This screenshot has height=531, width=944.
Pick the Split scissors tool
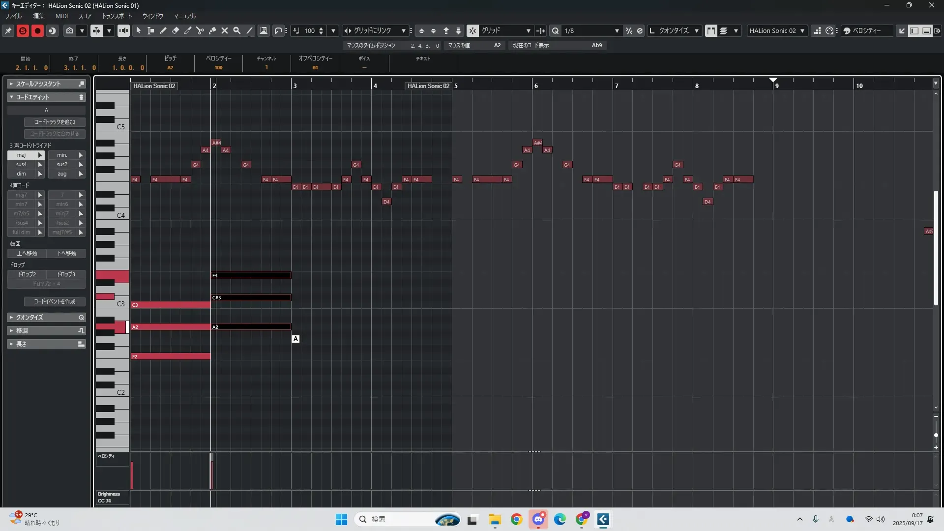coord(200,30)
